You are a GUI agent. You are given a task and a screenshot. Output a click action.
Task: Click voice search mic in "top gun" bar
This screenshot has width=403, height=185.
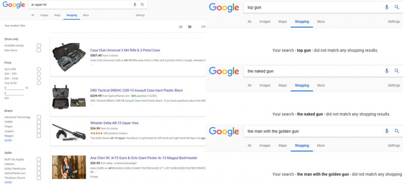[387, 7]
